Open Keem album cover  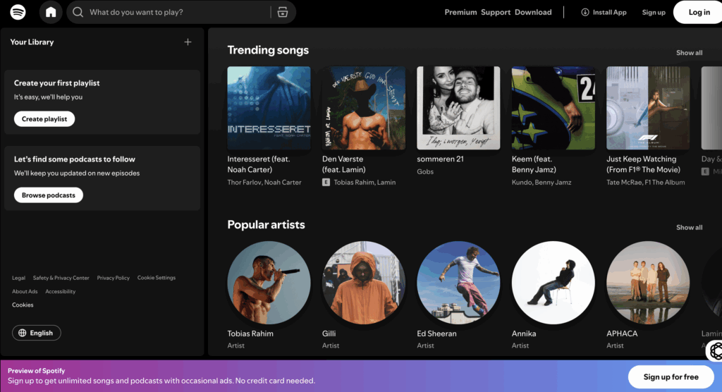point(553,108)
